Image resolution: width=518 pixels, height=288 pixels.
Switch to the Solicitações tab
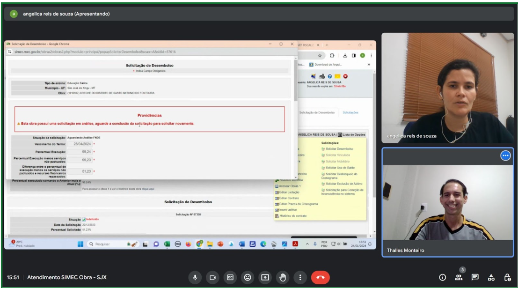350,112
